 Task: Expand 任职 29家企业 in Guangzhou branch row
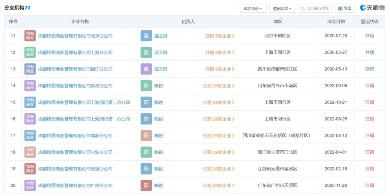[x=218, y=186]
